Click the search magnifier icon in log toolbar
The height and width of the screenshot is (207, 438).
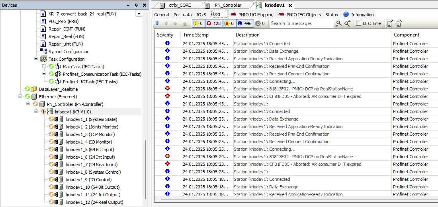338,24
